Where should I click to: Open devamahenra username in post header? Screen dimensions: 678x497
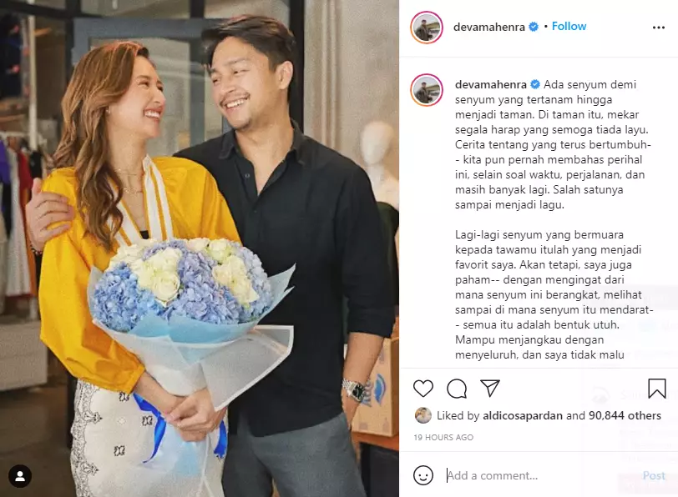point(489,27)
